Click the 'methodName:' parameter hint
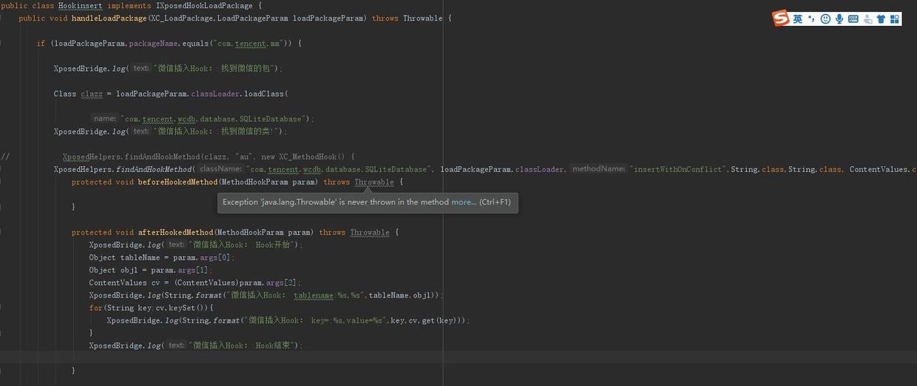This screenshot has height=386, width=917. 598,170
